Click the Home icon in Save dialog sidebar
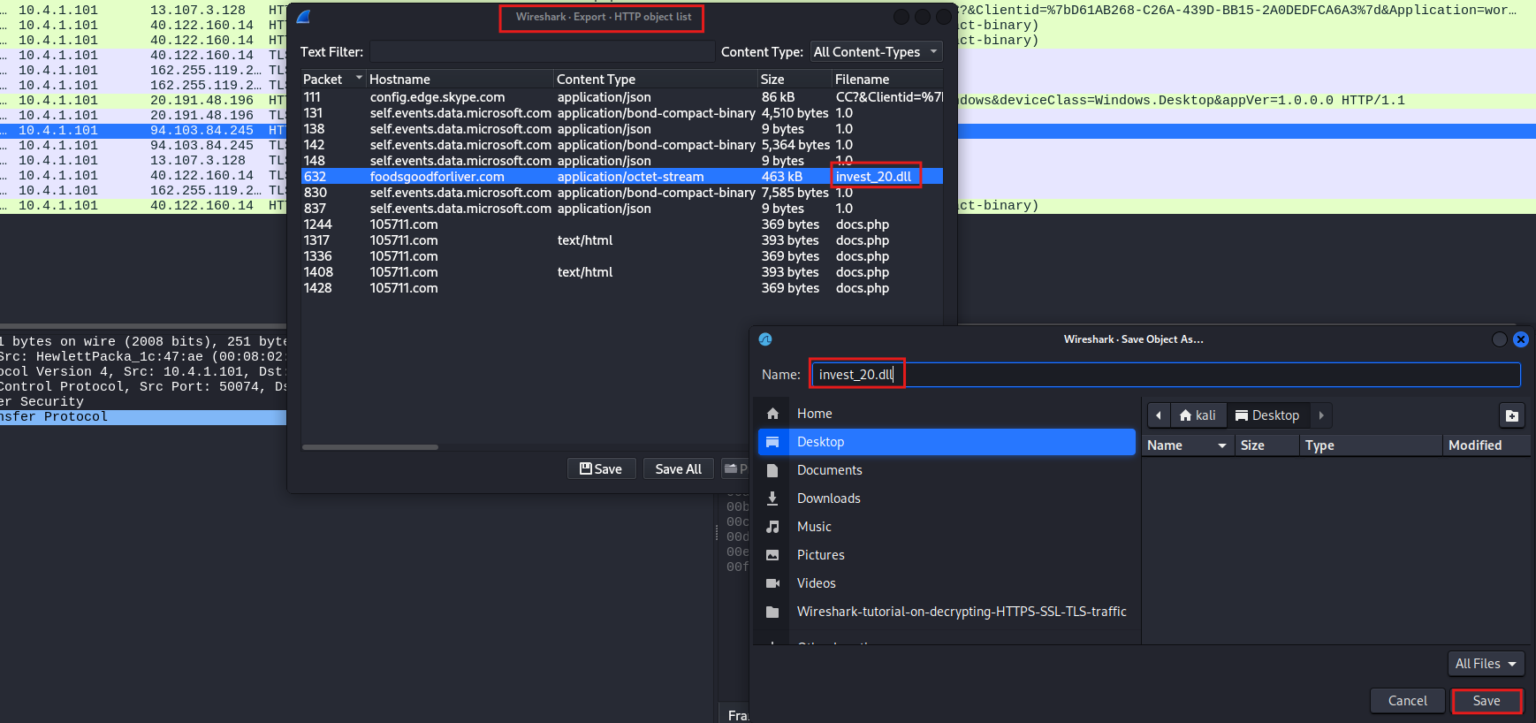Viewport: 1536px width, 723px height. click(x=772, y=414)
